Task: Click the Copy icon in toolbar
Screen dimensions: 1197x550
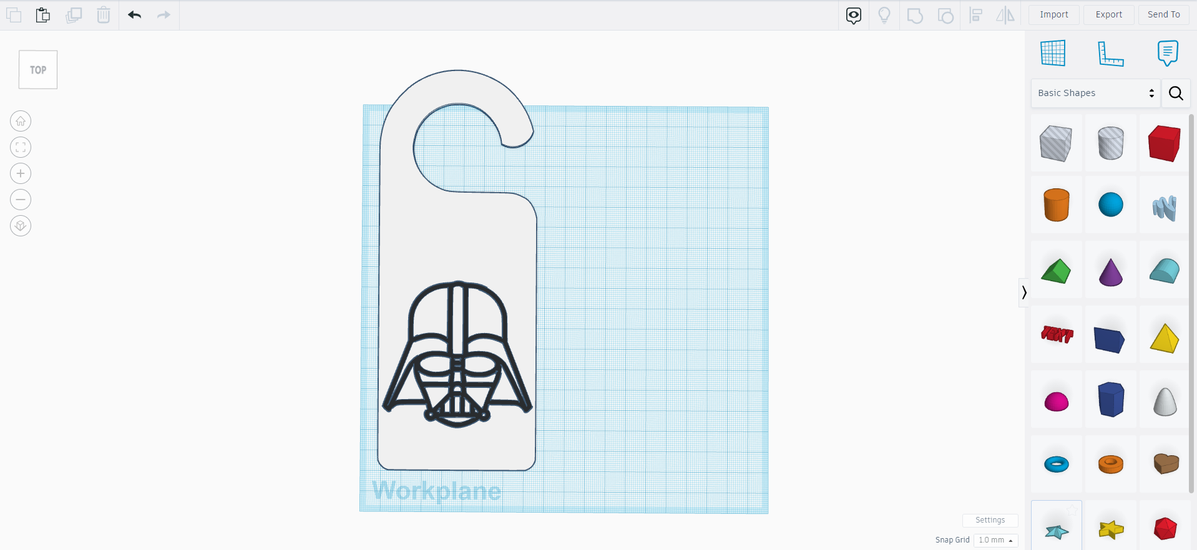Action: (14, 14)
